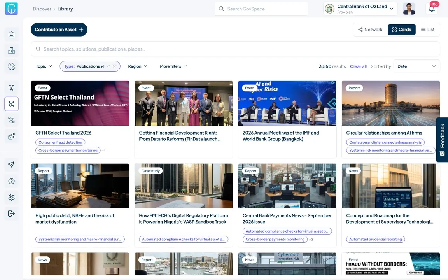Expand the More filters dropdown
This screenshot has width=448, height=280.
173,66
